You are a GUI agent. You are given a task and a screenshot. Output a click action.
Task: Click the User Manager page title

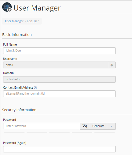37,8
